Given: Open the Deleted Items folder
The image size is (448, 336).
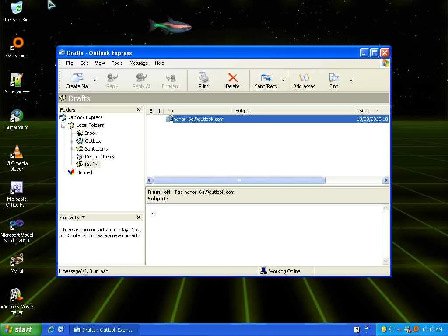Looking at the screenshot, I should click(x=99, y=157).
